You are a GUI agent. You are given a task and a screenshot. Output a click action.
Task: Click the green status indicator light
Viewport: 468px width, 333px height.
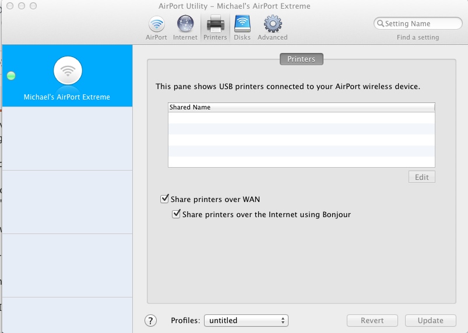(11, 76)
